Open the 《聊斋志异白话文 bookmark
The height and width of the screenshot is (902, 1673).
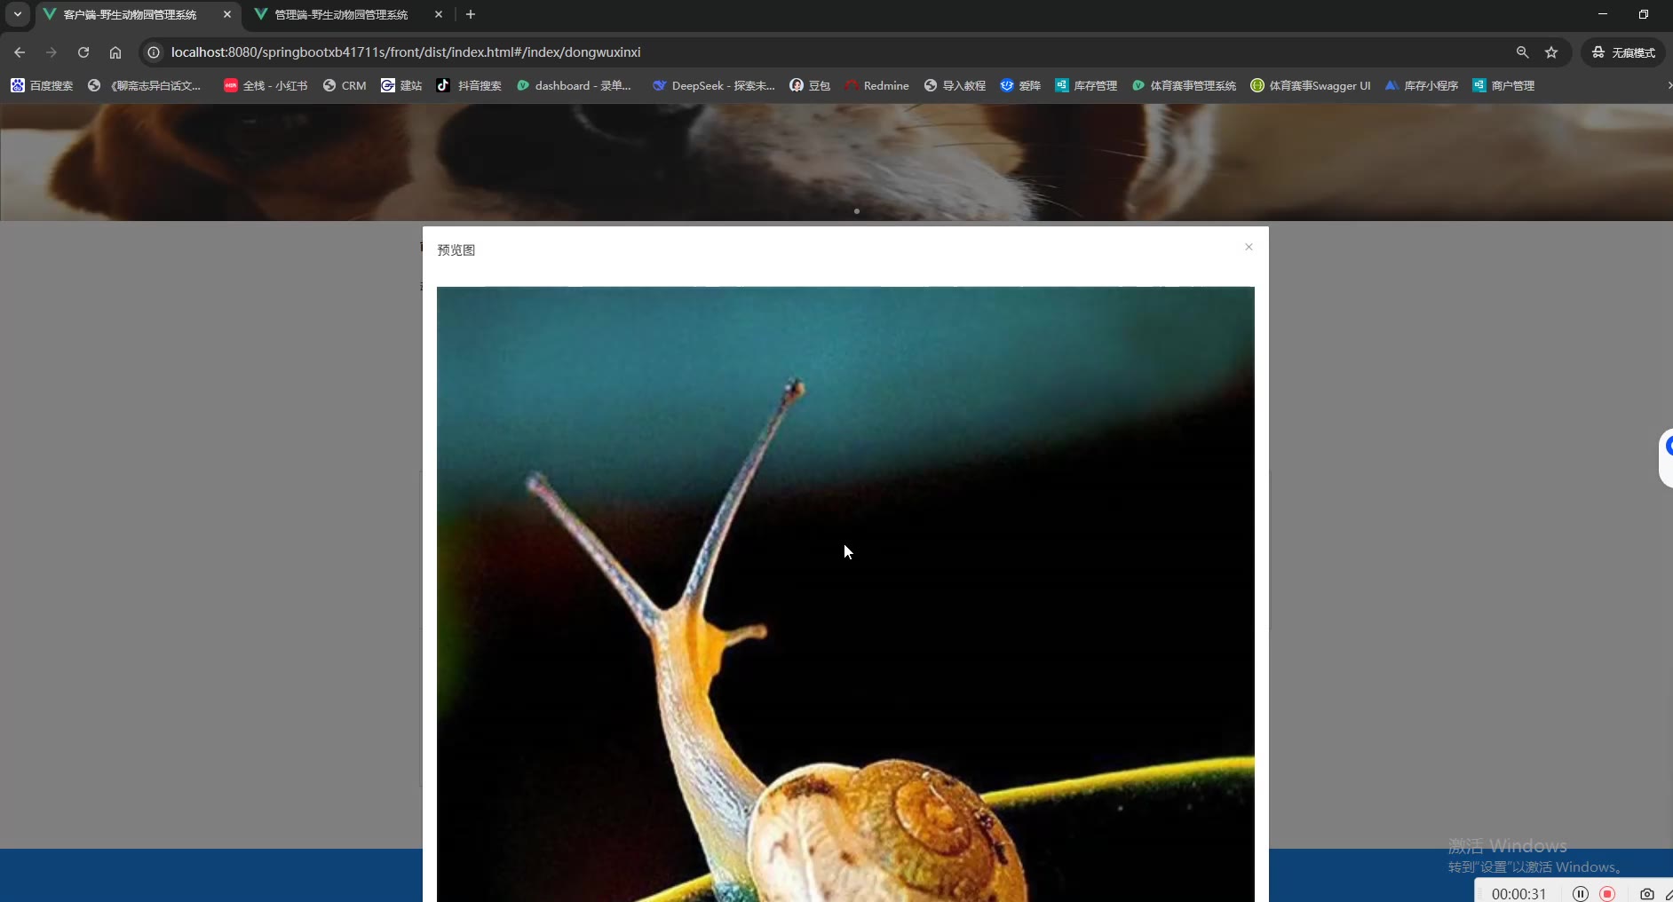145,85
